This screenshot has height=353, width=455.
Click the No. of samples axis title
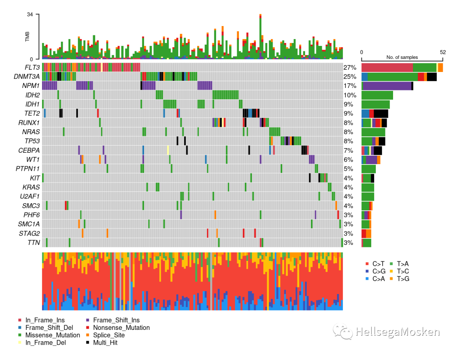pos(402,57)
